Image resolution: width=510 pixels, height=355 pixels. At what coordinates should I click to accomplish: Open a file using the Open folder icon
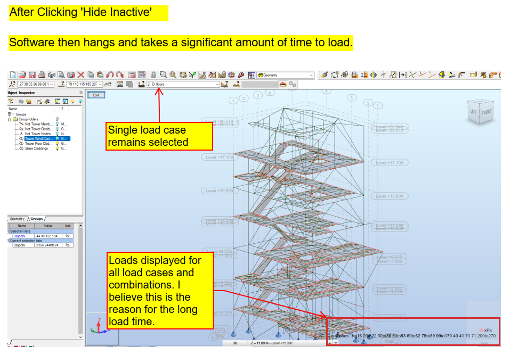coord(22,75)
